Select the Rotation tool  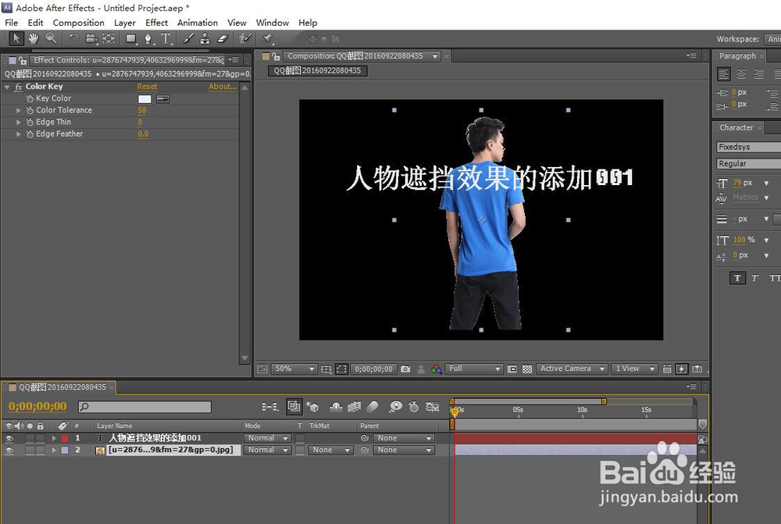[73, 38]
